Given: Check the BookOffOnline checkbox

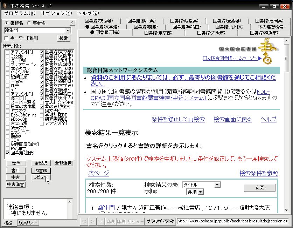Looking at the screenshot, I should (7, 115).
